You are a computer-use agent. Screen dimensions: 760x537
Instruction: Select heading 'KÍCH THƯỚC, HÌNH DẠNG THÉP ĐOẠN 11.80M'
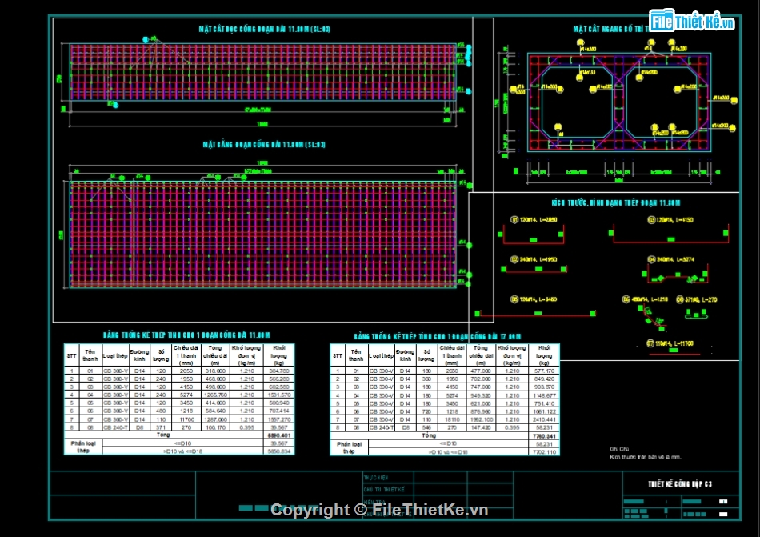(x=616, y=203)
